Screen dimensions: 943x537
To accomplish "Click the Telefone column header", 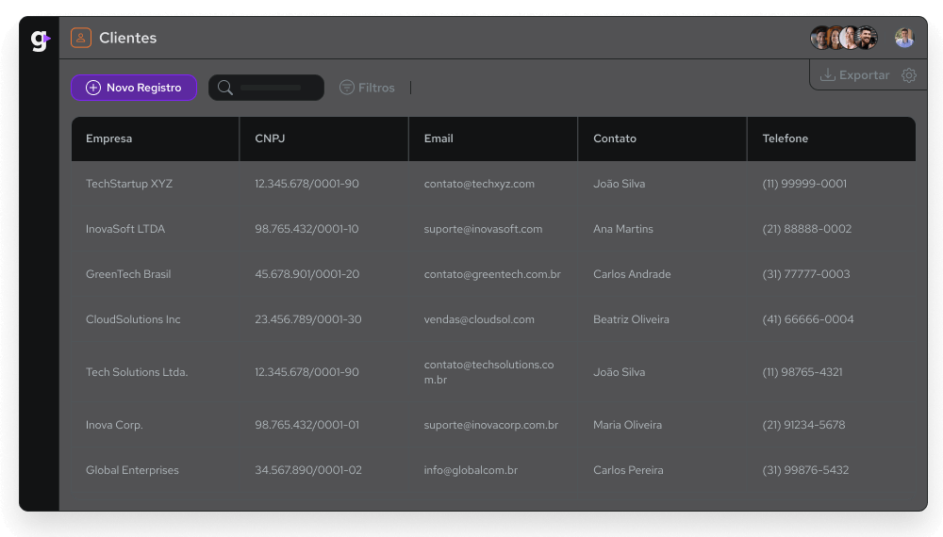I will pyautogui.click(x=786, y=138).
